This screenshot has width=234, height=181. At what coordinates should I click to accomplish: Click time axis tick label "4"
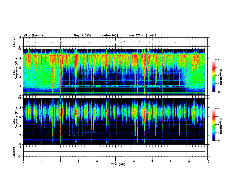(x=97, y=161)
